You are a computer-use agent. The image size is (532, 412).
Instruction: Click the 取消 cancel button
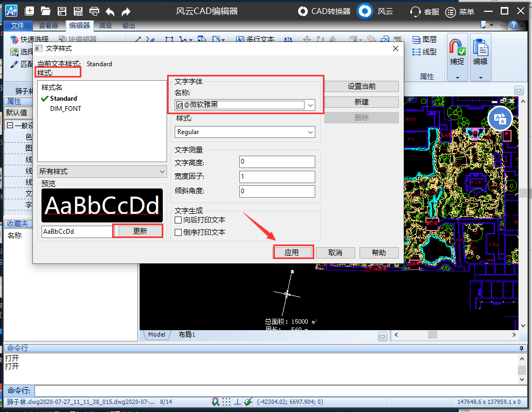[335, 253]
